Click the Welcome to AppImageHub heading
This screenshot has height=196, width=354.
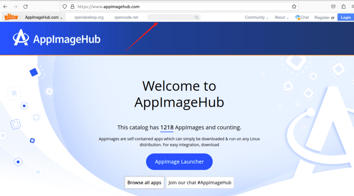click(179, 94)
